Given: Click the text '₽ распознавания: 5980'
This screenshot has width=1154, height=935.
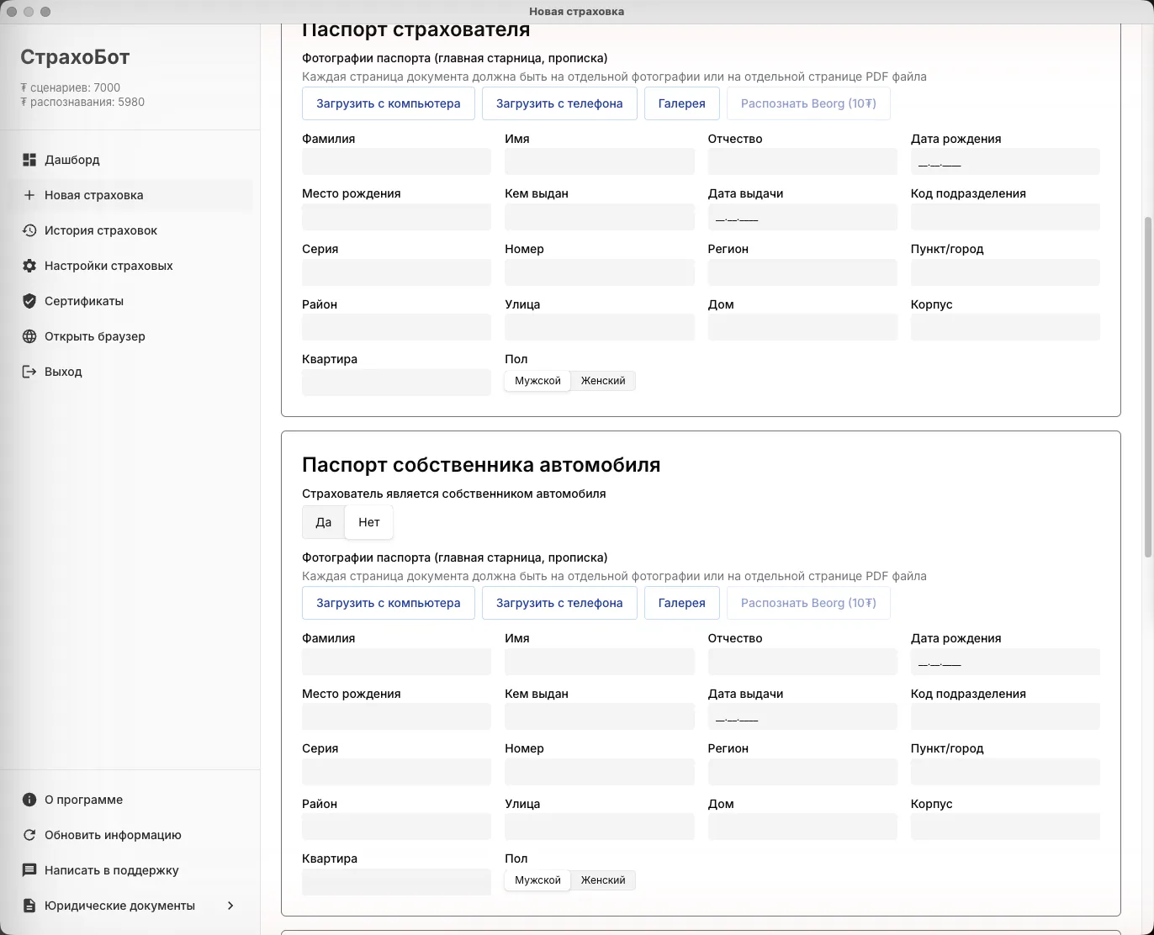Looking at the screenshot, I should click(82, 102).
